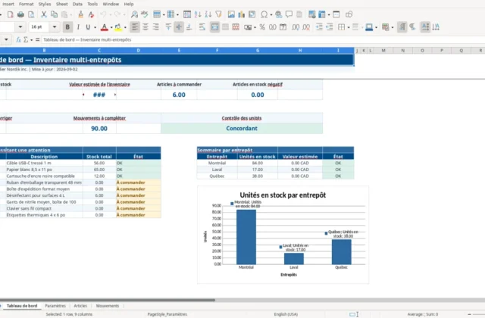
Task: Open background color dropdown arrow
Action: click(x=125, y=27)
